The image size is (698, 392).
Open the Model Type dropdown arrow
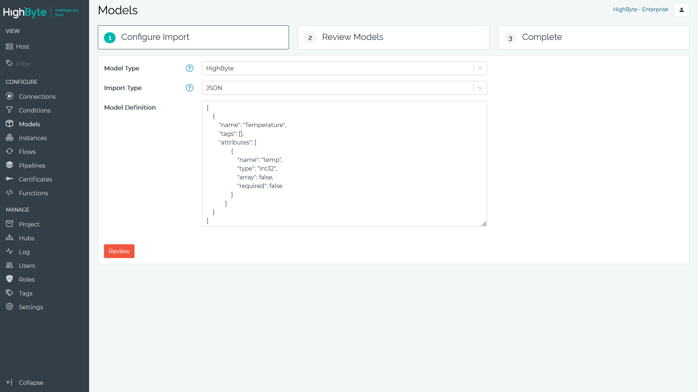coord(480,68)
